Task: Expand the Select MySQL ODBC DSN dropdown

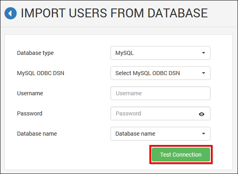Action: [x=160, y=73]
